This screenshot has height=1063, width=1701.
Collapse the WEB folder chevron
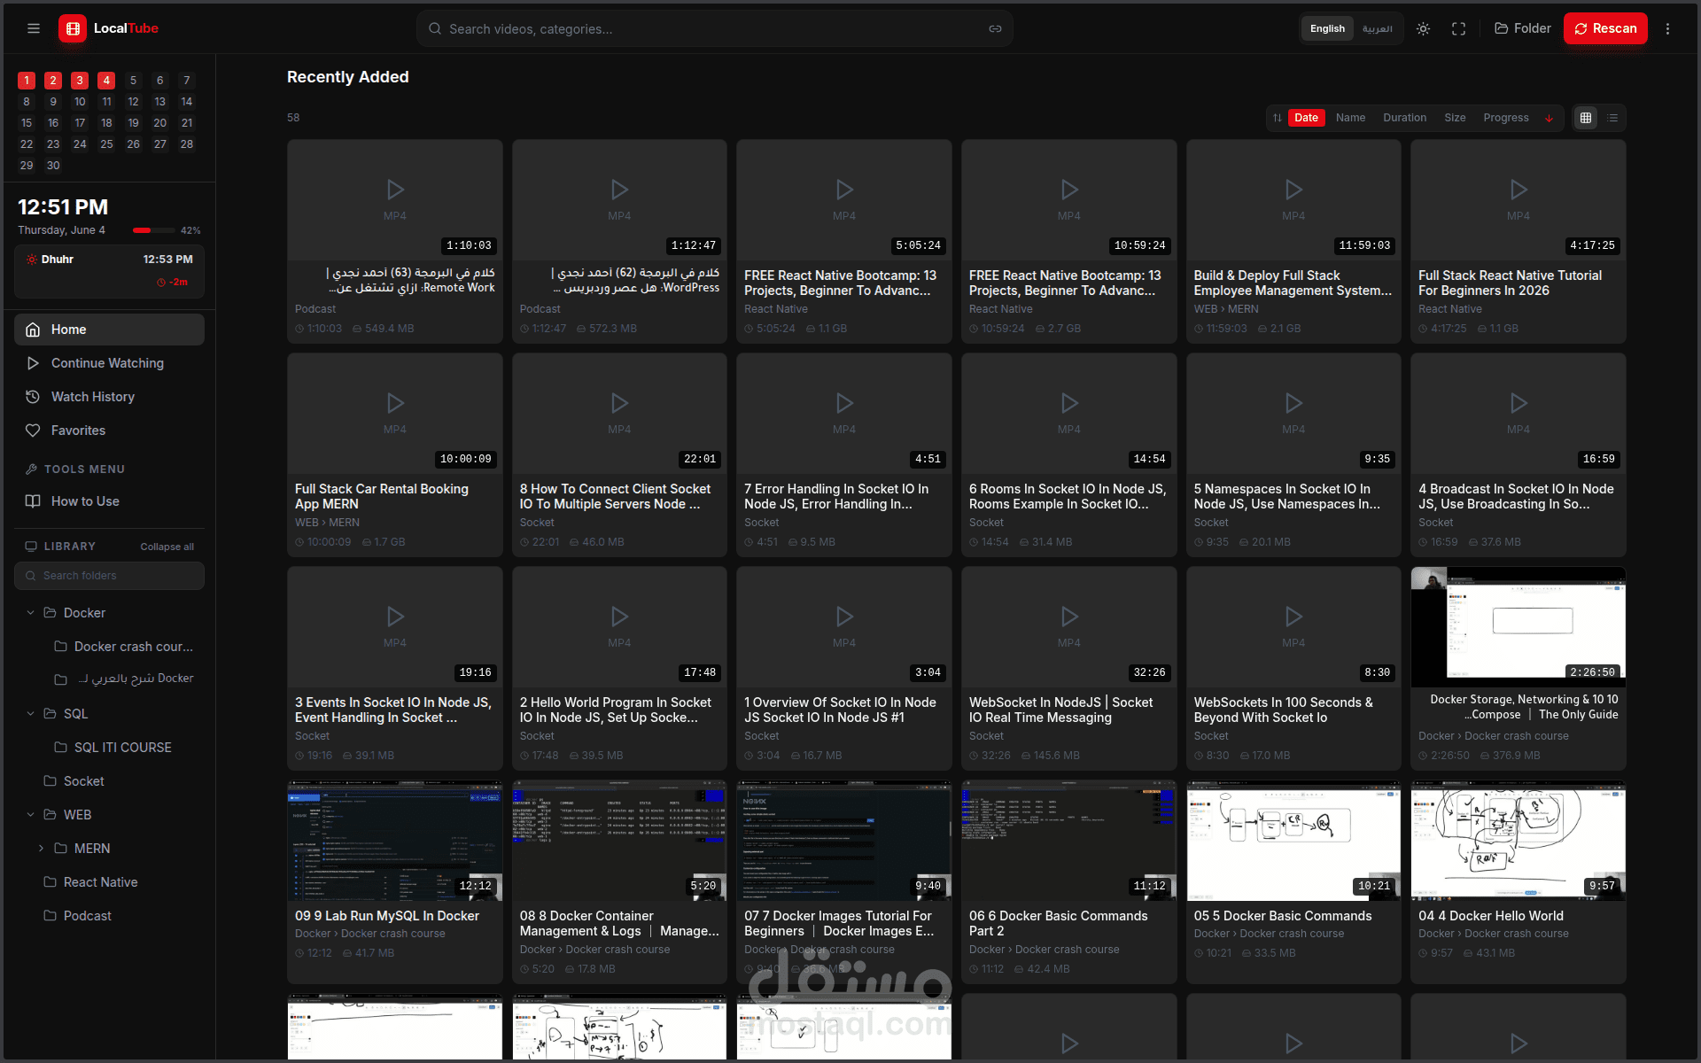(x=30, y=815)
